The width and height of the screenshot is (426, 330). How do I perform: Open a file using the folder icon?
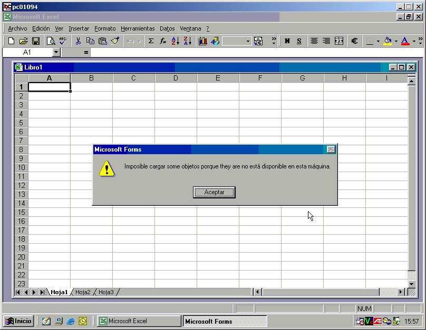(23, 41)
